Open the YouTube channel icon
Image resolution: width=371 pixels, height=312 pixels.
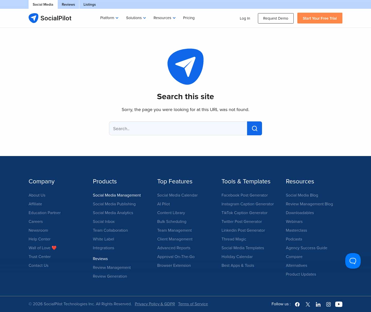coord(339,304)
